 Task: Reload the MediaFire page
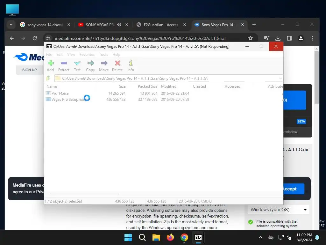35,38
